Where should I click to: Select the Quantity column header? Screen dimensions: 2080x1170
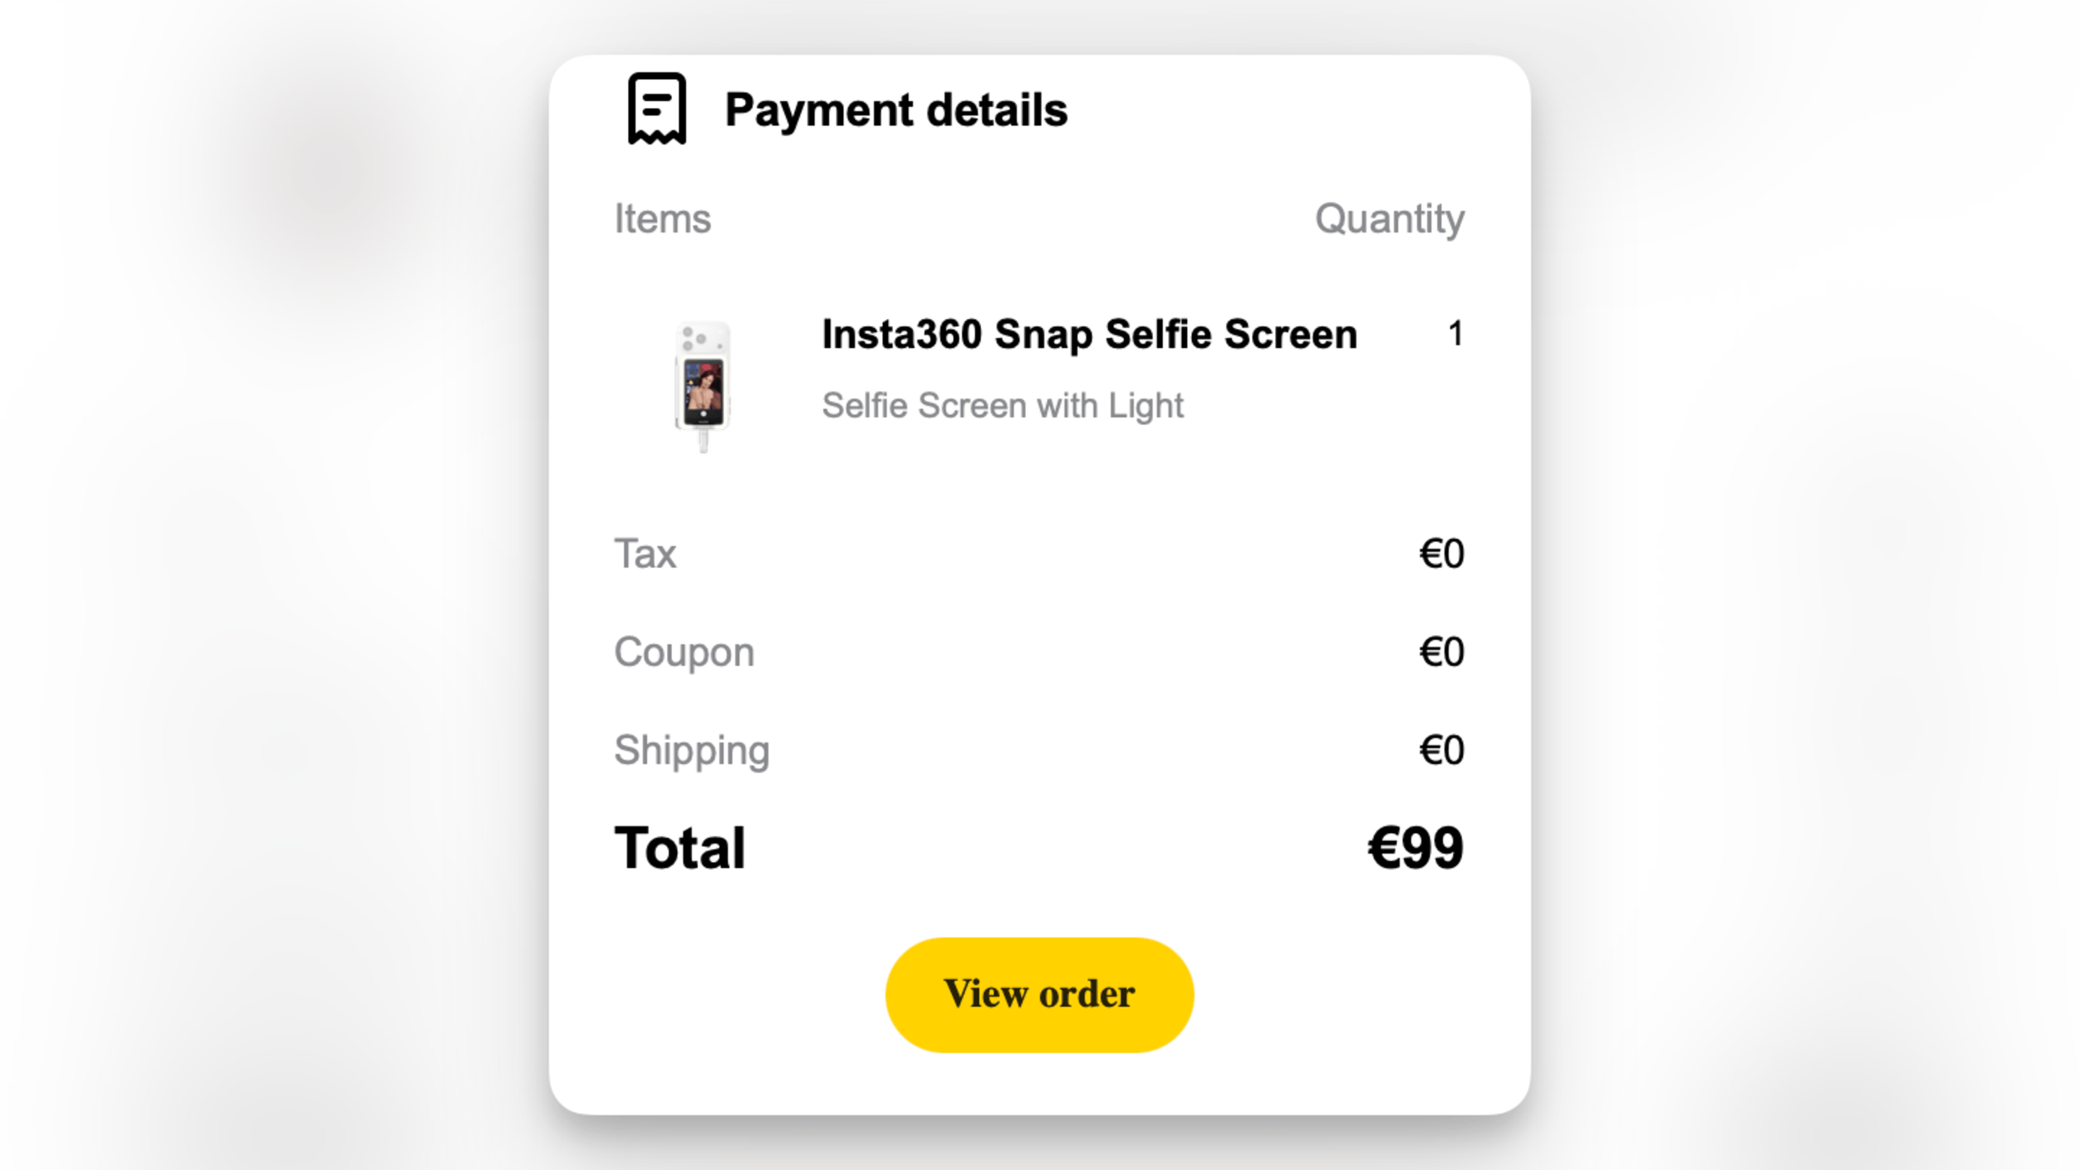1391,218
